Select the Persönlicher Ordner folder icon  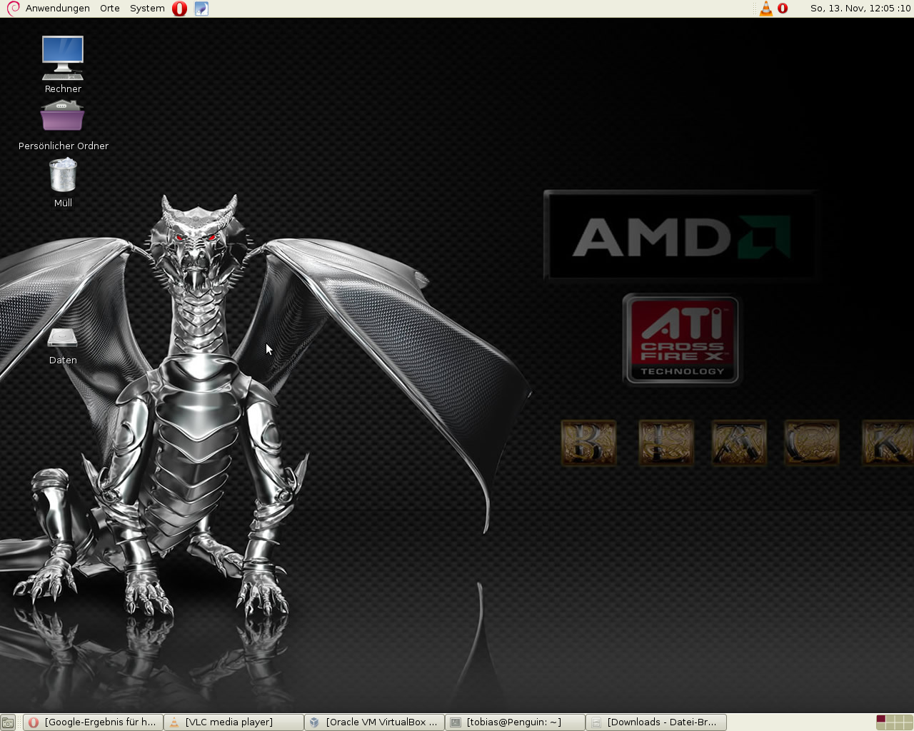pyautogui.click(x=63, y=116)
